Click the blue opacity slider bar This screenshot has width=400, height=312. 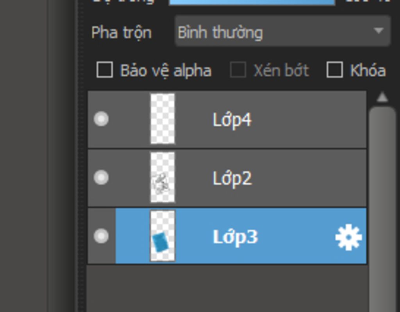252,2
